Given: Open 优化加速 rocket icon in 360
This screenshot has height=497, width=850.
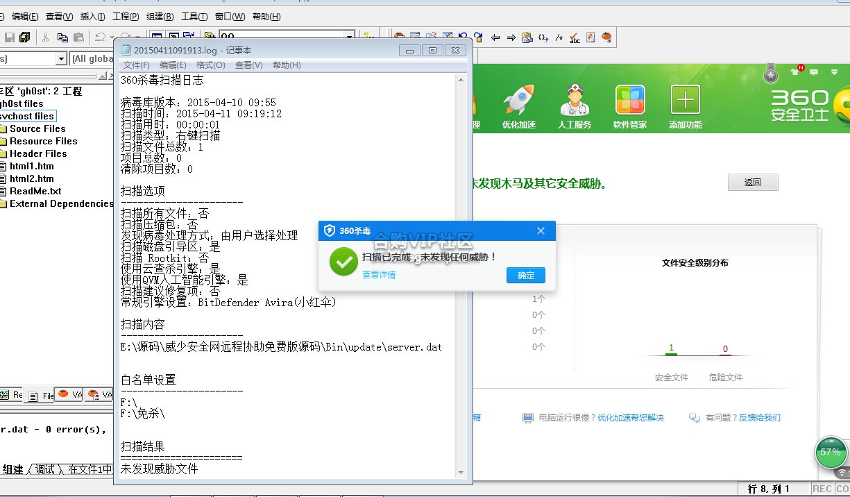Looking at the screenshot, I should (x=519, y=107).
